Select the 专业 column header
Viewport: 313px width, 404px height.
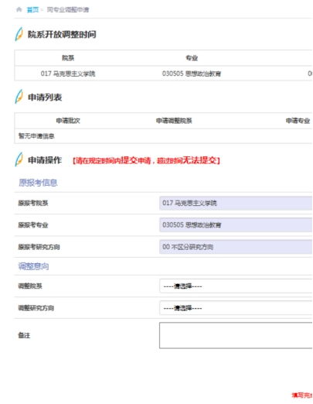click(192, 58)
